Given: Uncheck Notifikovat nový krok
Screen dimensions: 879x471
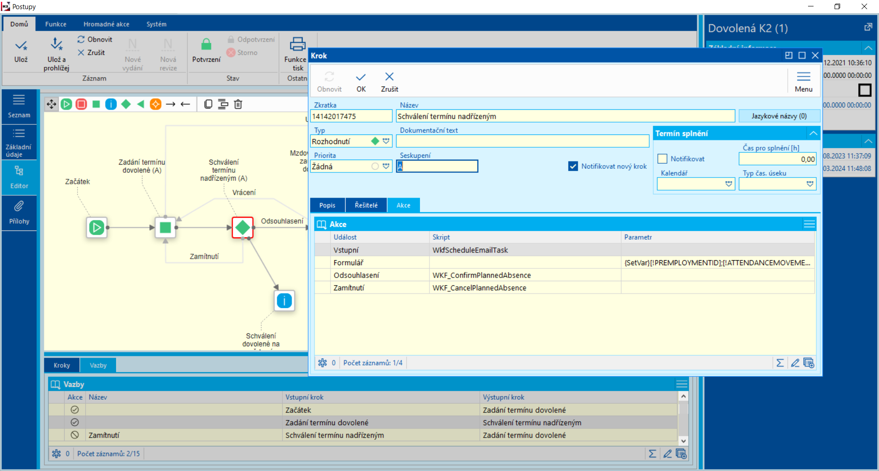Looking at the screenshot, I should tap(573, 166).
